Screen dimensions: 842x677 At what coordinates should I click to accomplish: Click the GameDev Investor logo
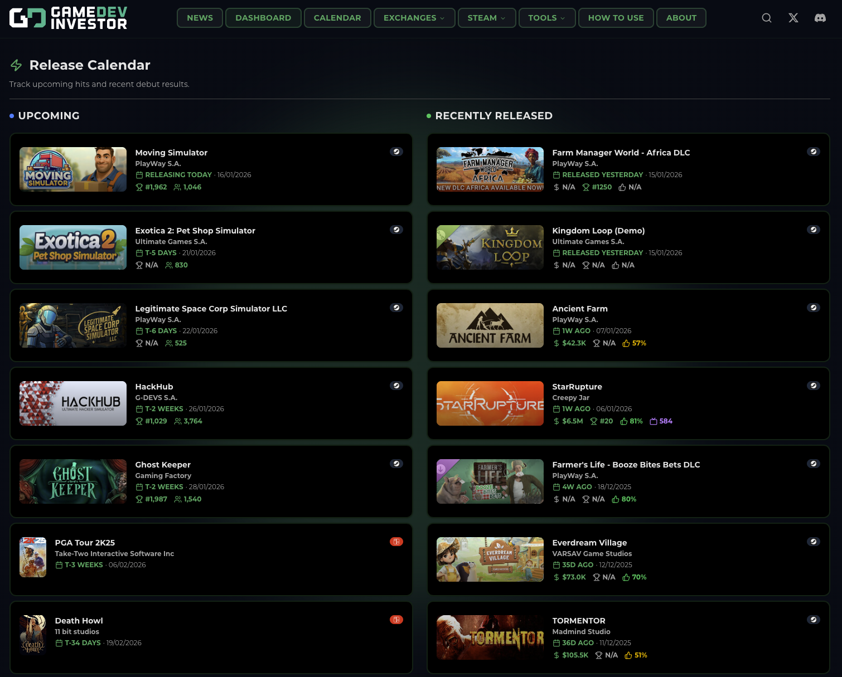click(69, 18)
